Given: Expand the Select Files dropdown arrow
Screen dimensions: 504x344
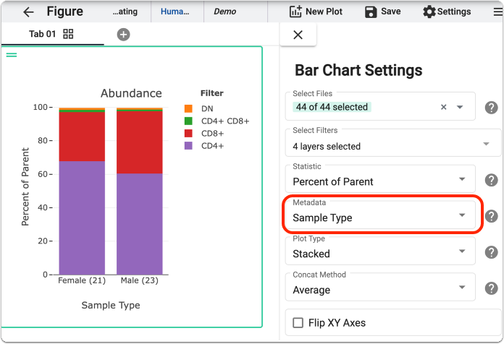Looking at the screenshot, I should click(460, 107).
